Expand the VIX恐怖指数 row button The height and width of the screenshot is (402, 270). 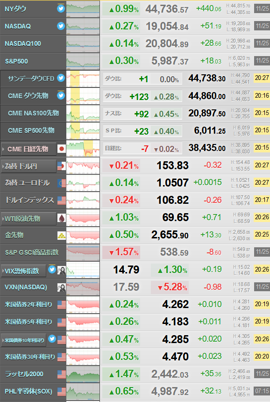click(x=23, y=271)
